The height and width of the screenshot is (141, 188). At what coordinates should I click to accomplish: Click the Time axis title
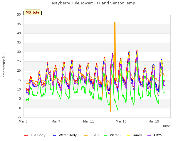click(166, 126)
